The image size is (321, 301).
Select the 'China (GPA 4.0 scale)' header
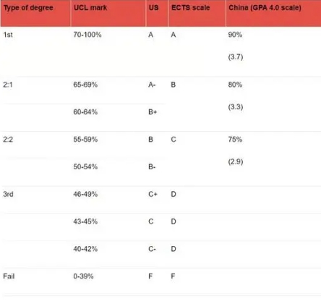click(x=265, y=8)
